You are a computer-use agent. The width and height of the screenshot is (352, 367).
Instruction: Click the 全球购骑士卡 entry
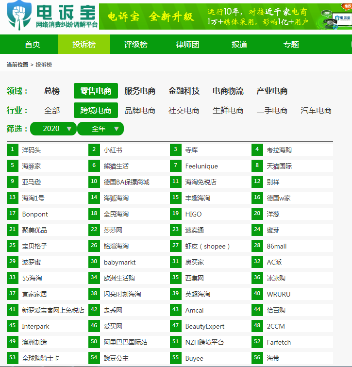[x=41, y=358]
